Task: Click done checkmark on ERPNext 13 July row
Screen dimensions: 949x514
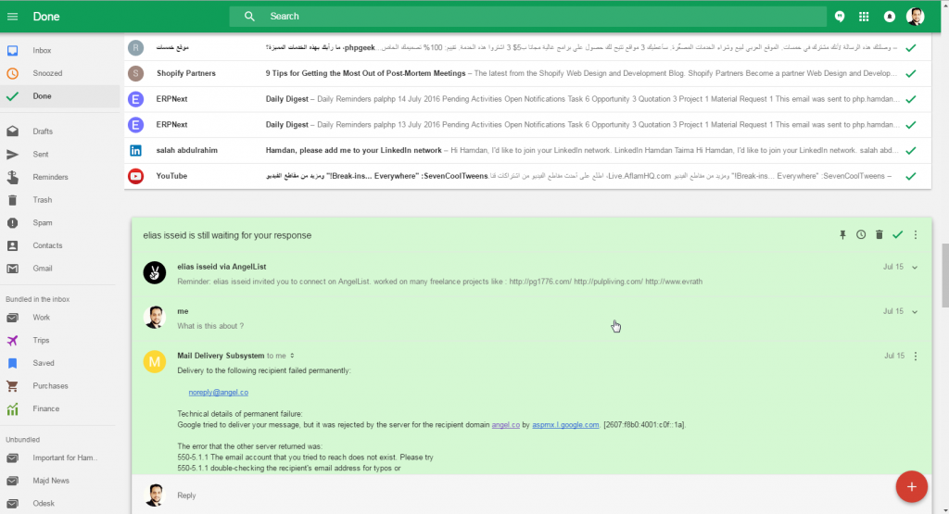Action: (910, 125)
